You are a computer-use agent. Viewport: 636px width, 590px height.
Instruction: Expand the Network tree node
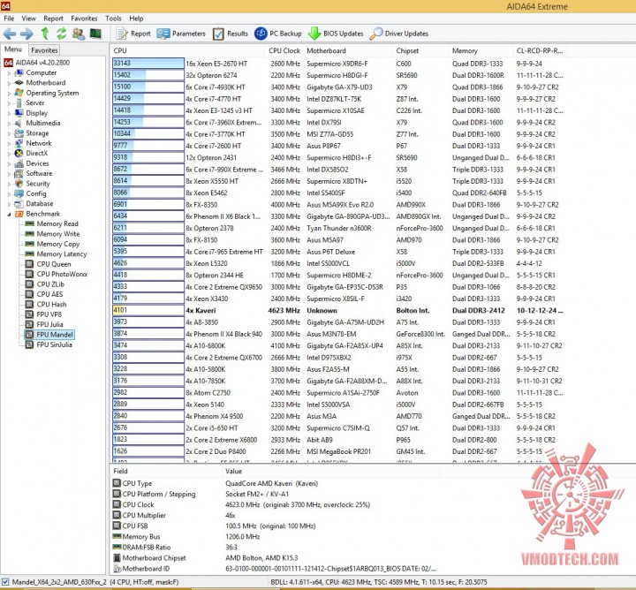tap(9, 144)
